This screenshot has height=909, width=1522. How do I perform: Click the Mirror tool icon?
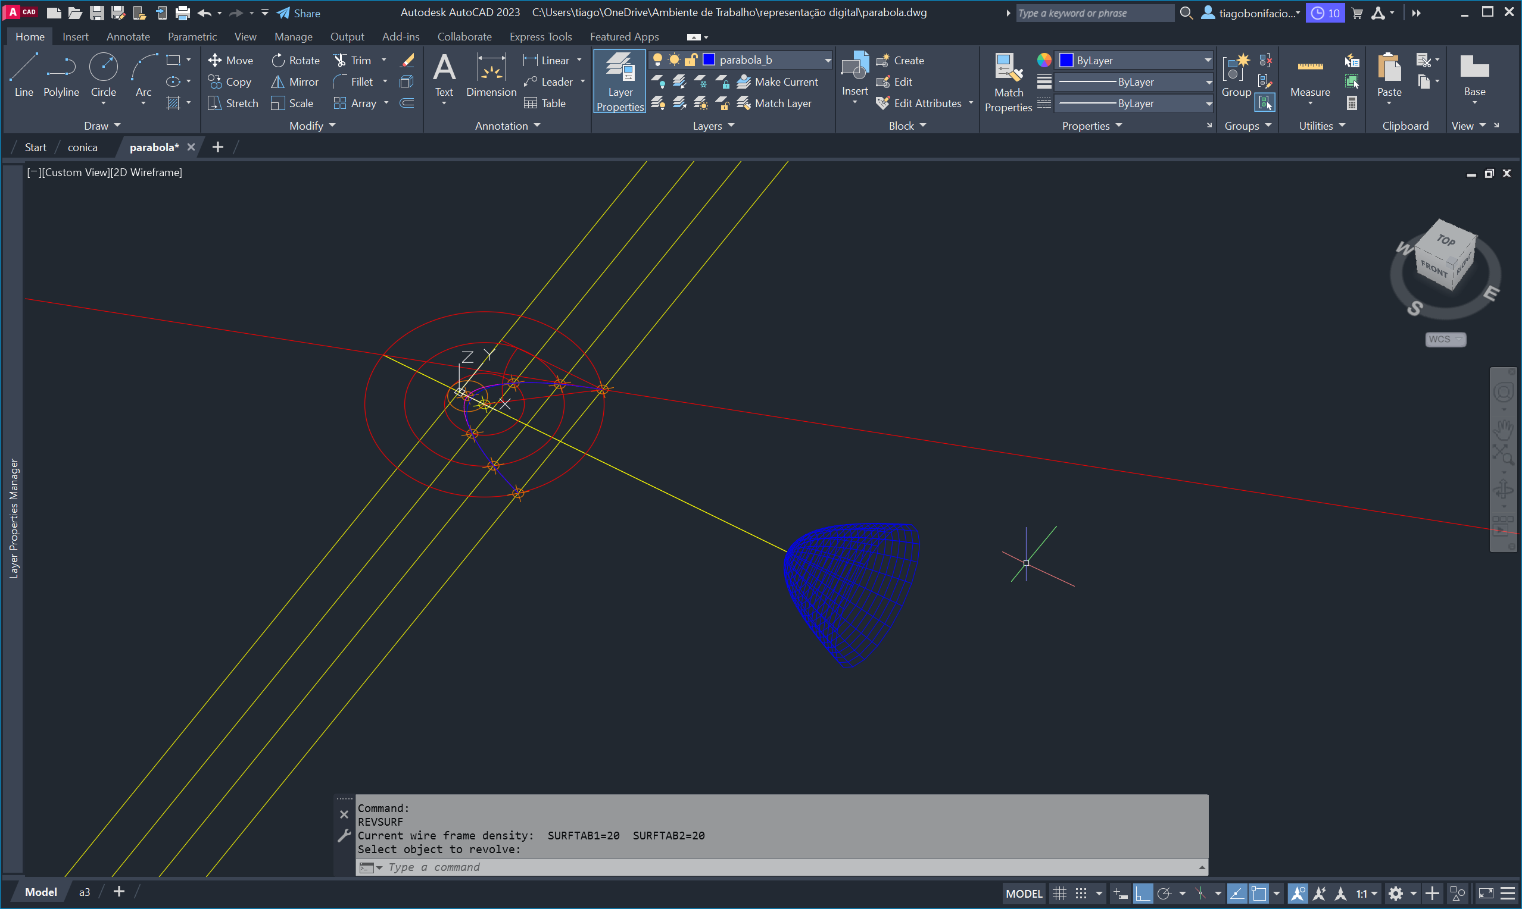coord(277,82)
